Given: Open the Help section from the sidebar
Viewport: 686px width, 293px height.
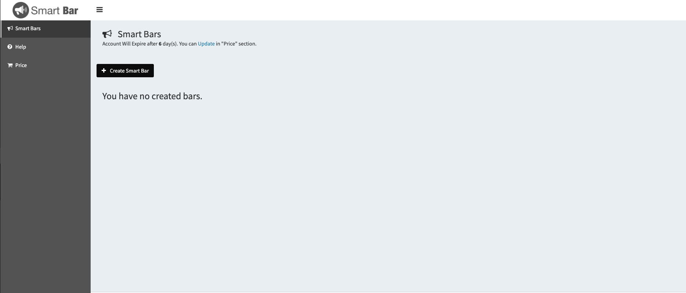Looking at the screenshot, I should tap(21, 47).
